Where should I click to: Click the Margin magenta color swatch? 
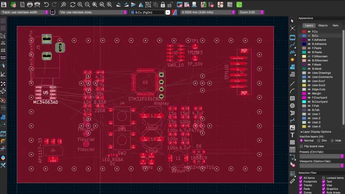point(304,93)
